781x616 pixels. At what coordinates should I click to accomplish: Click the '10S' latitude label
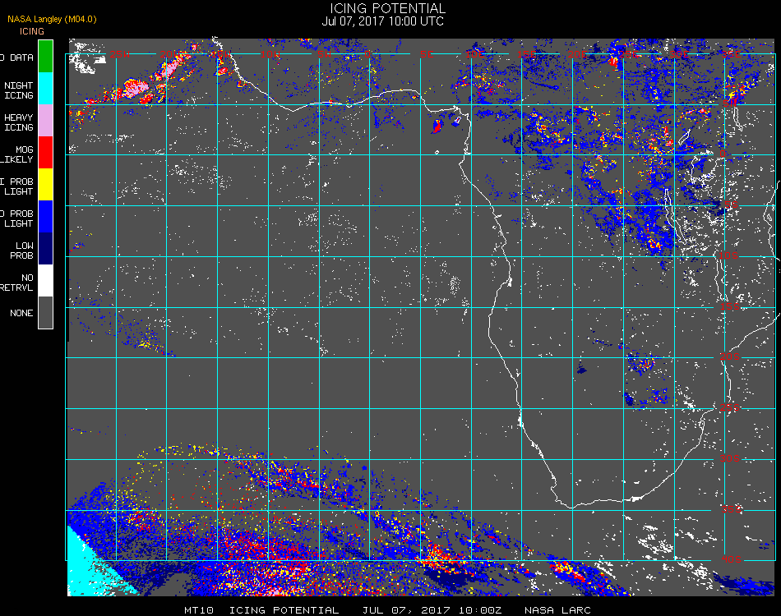728,255
